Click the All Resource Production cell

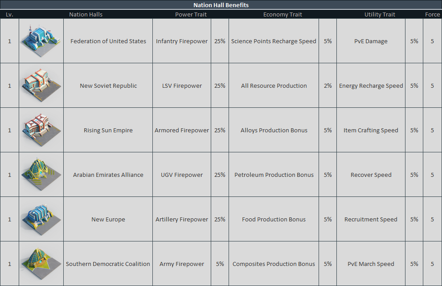click(274, 86)
